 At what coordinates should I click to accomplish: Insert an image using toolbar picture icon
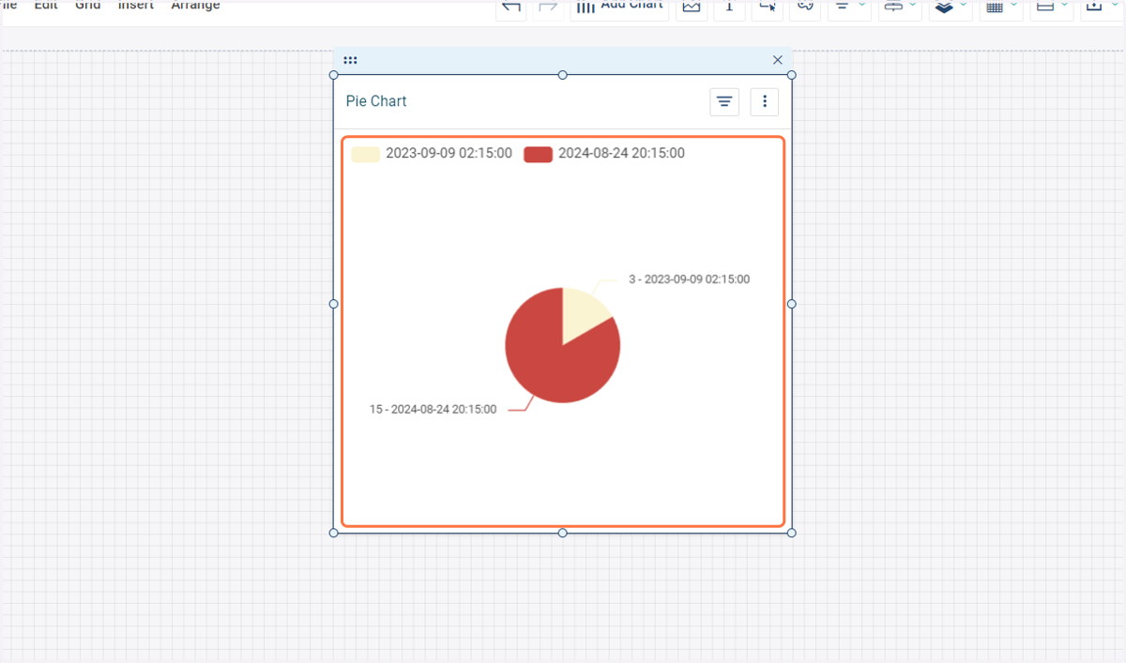click(x=692, y=7)
